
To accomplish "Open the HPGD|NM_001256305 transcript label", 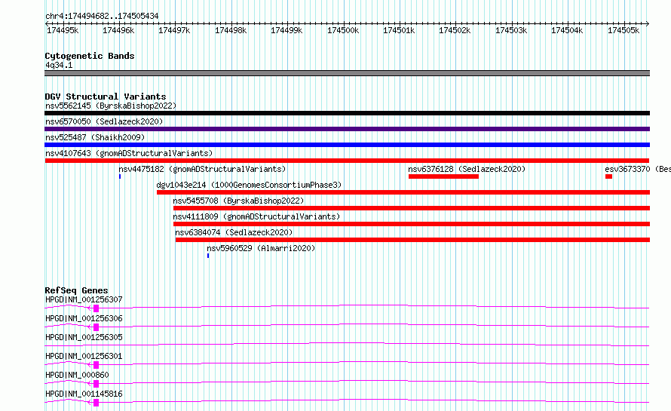I will pyautogui.click(x=84, y=337).
